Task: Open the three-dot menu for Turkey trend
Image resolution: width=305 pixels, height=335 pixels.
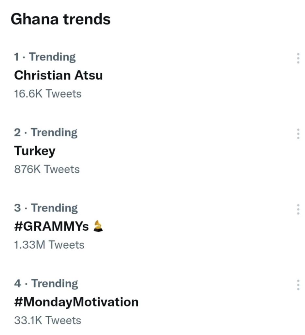Action: point(298,133)
